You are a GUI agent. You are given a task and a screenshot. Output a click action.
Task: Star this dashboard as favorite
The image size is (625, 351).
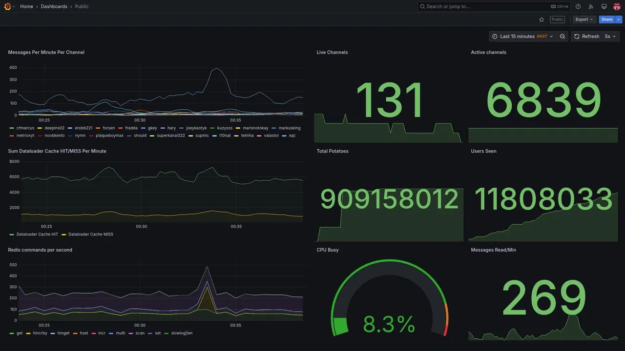[542, 19]
